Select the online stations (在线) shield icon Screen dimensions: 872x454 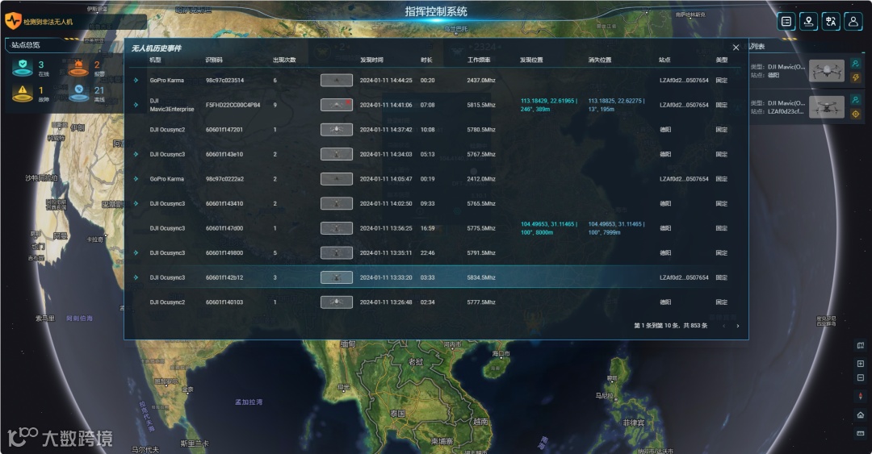pos(23,67)
